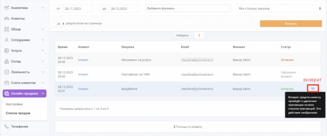Click the Телефония phone icon
Viewport: 327px width, 136px height.
tap(7, 127)
